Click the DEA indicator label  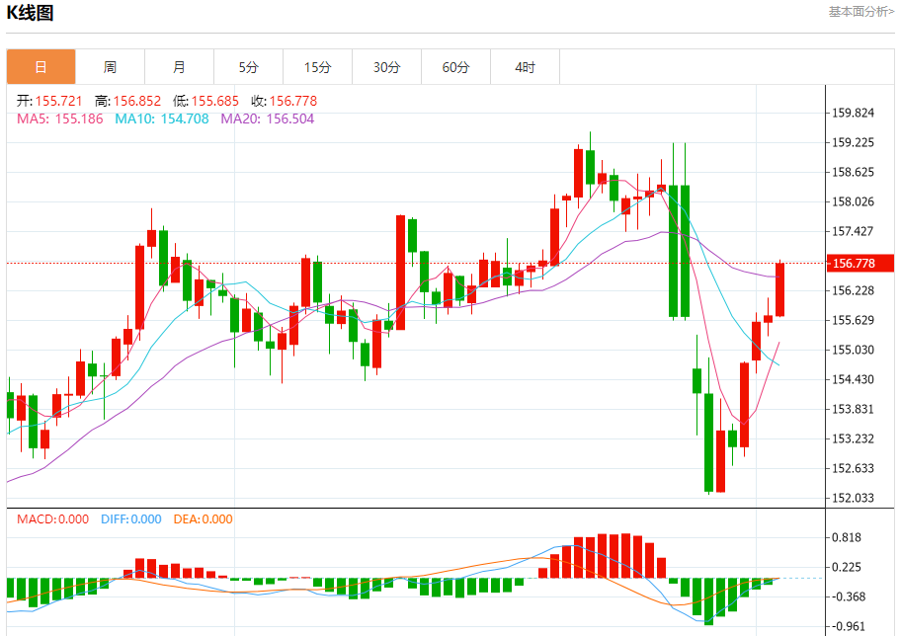[204, 519]
